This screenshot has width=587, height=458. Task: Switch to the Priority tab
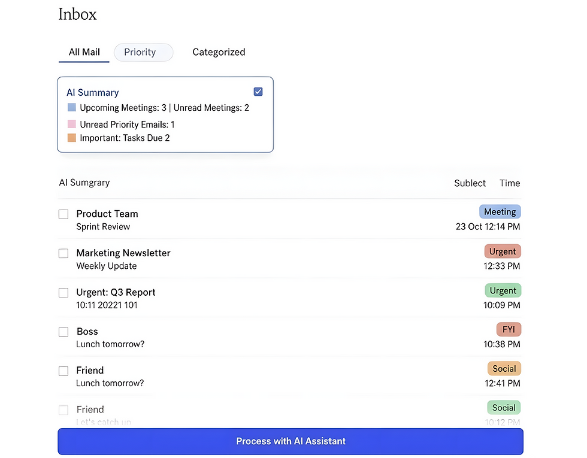point(143,52)
